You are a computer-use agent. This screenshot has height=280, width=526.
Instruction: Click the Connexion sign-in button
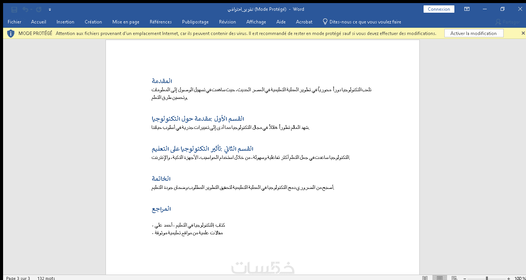point(439,9)
